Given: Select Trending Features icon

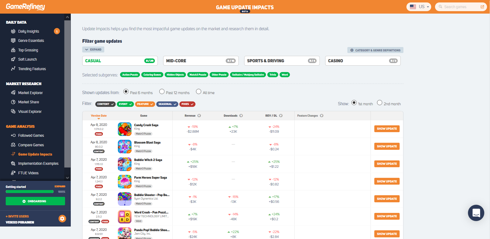Looking at the screenshot, I should (13, 69).
